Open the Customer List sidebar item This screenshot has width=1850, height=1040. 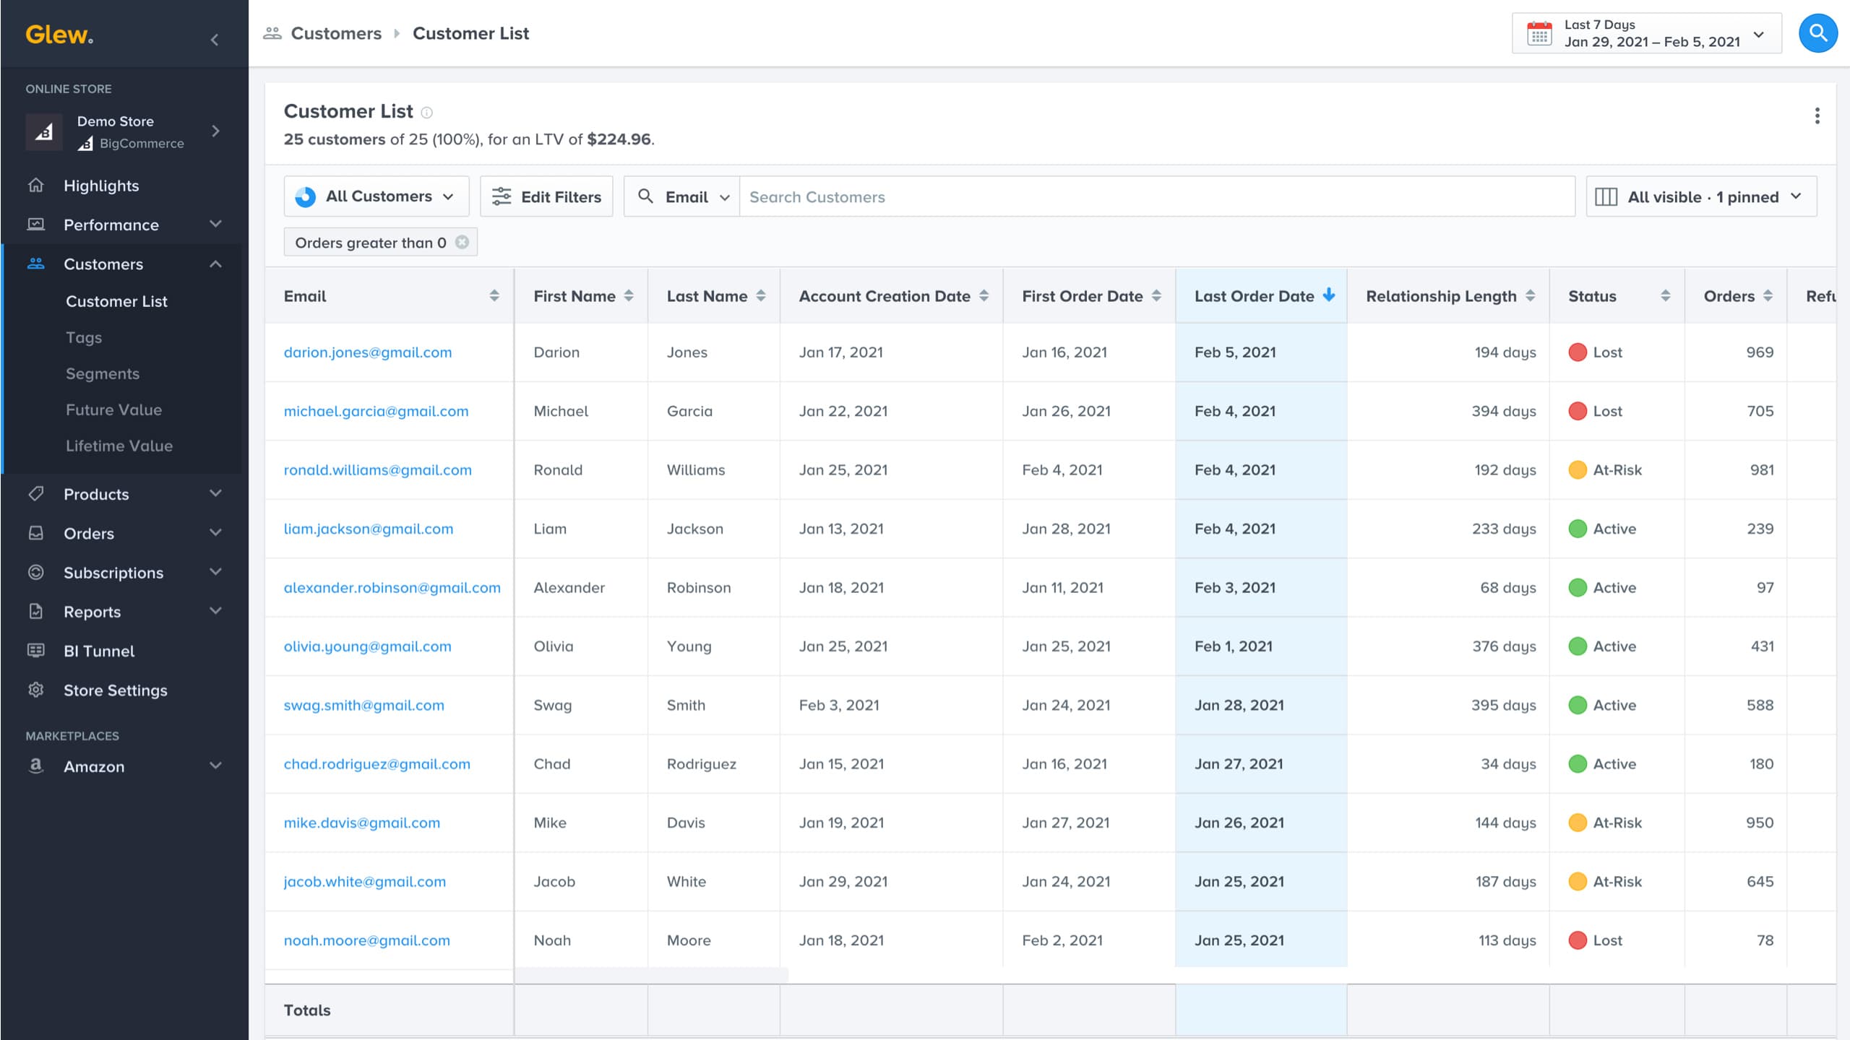click(116, 301)
